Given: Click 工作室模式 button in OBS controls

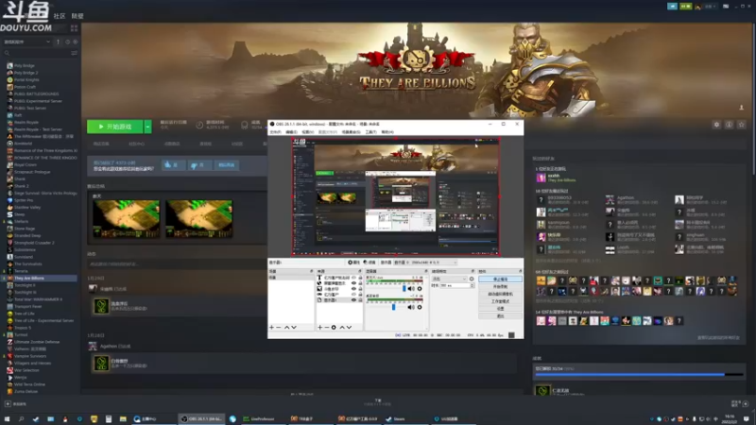Looking at the screenshot, I should click(x=500, y=301).
